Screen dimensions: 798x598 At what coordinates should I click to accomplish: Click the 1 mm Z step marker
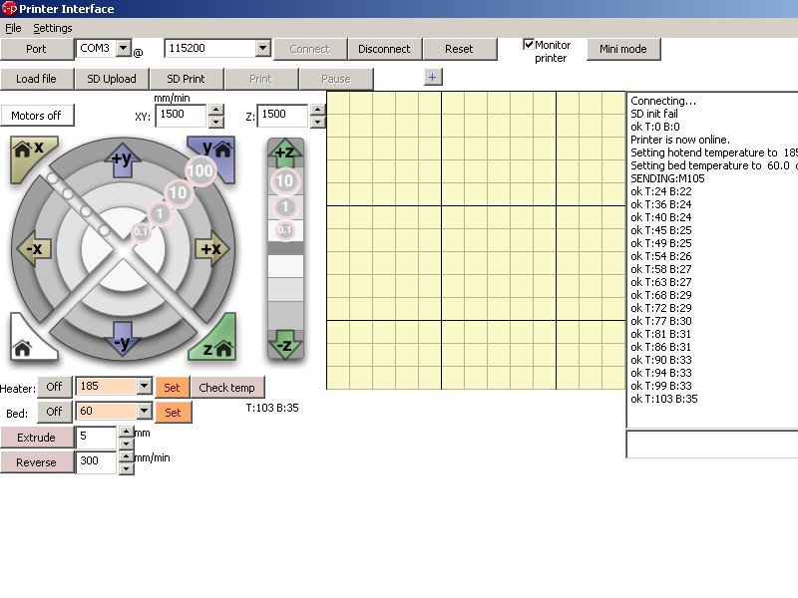(285, 207)
